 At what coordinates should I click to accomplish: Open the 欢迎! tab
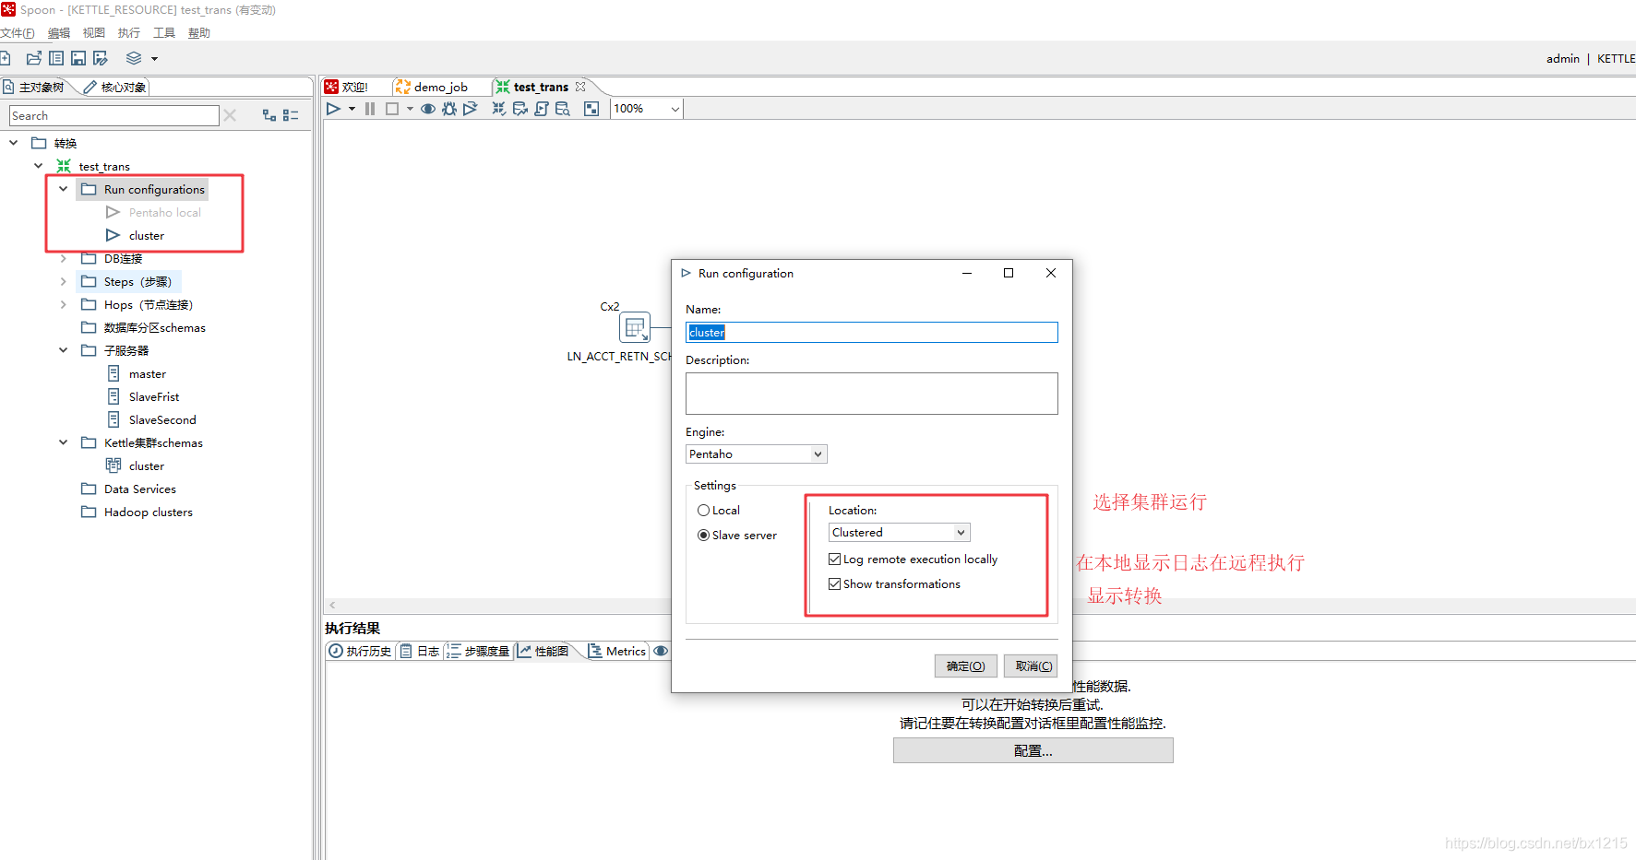347,87
